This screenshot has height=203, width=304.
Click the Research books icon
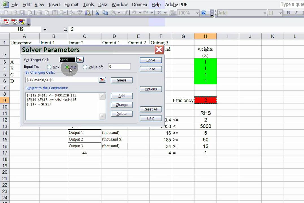88,13
